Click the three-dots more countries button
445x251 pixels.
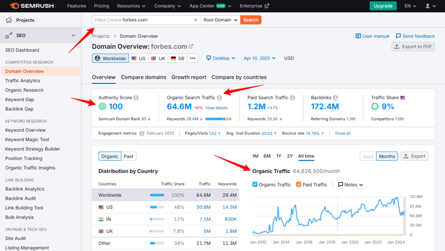click(x=193, y=59)
